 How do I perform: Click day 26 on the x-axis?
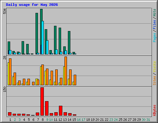[125, 120]
